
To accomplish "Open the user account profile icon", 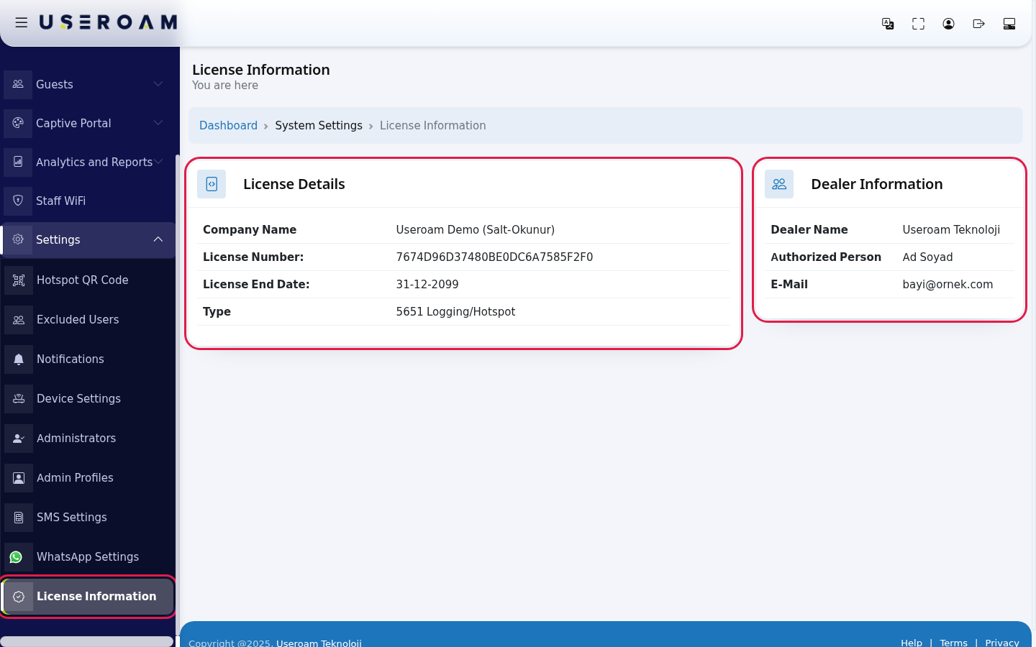I will (x=948, y=24).
